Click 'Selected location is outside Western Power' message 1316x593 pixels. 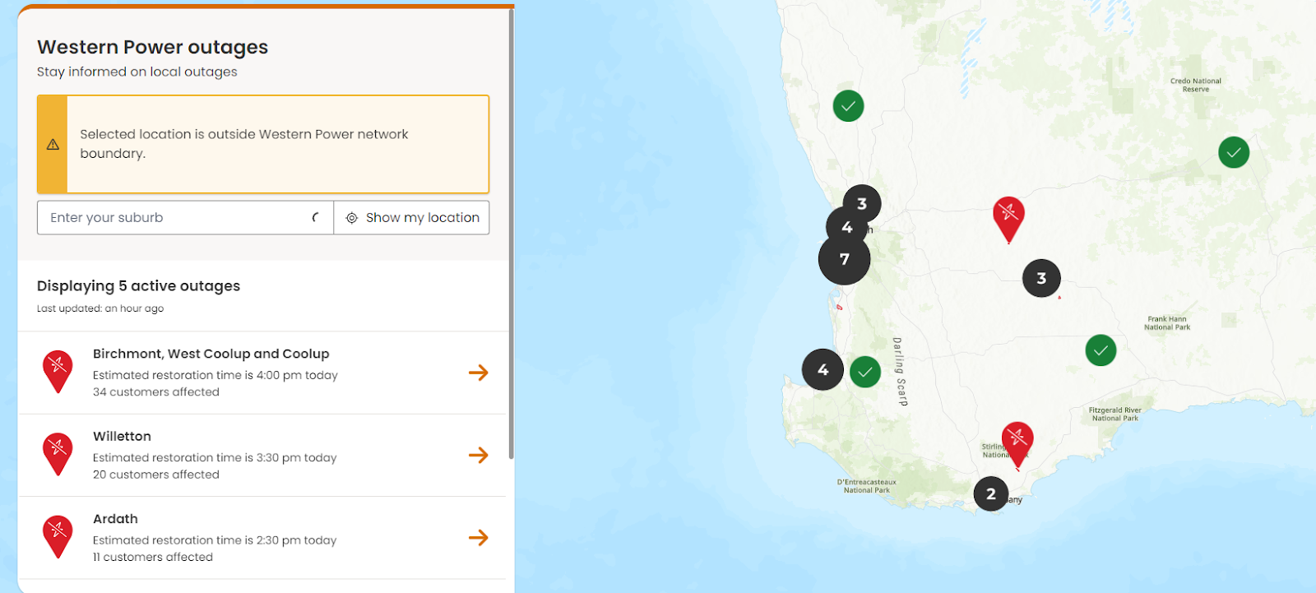pos(244,144)
